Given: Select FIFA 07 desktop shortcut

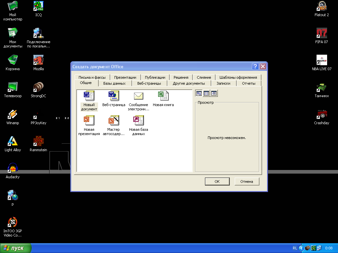Looking at the screenshot, I should click(321, 36).
